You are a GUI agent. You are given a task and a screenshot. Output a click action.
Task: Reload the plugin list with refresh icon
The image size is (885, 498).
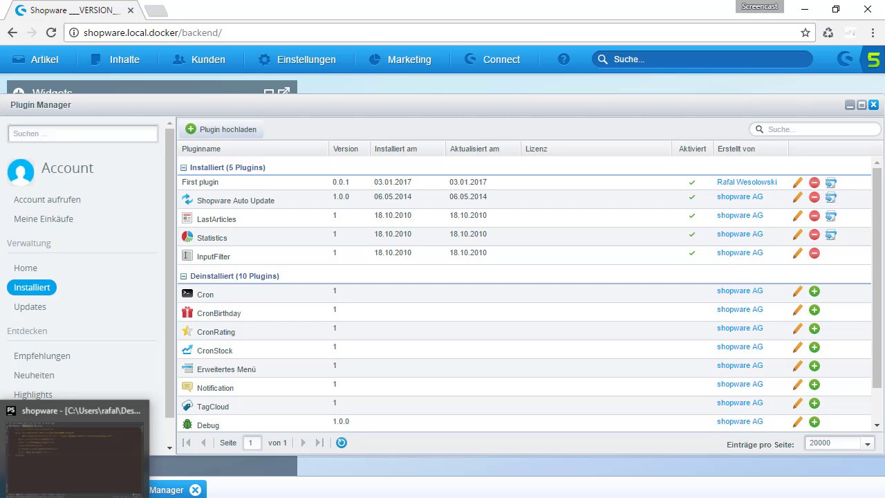(x=341, y=443)
